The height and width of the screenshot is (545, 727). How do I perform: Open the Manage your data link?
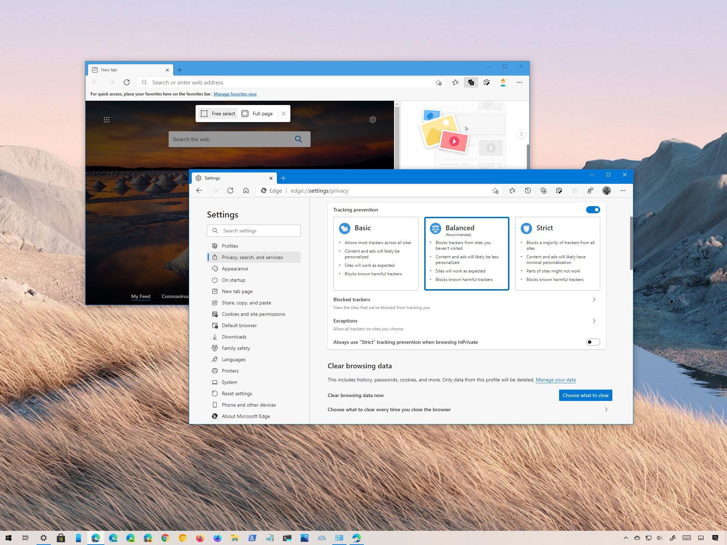tap(556, 380)
